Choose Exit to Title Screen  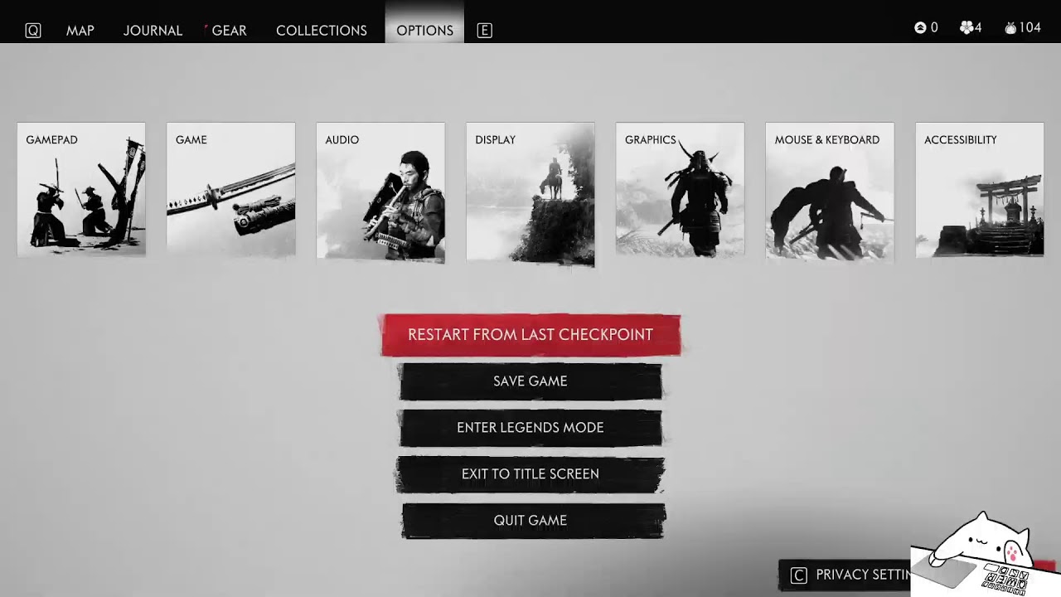pos(530,474)
